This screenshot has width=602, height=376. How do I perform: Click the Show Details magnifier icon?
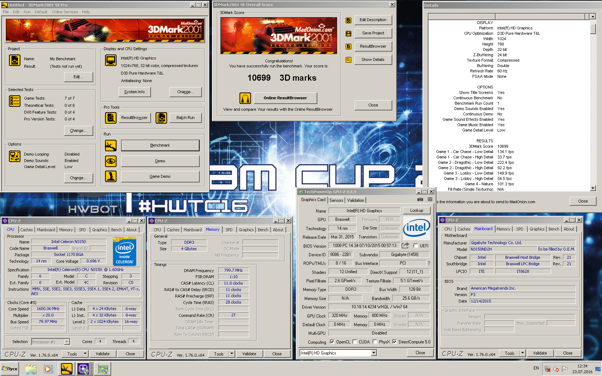349,60
